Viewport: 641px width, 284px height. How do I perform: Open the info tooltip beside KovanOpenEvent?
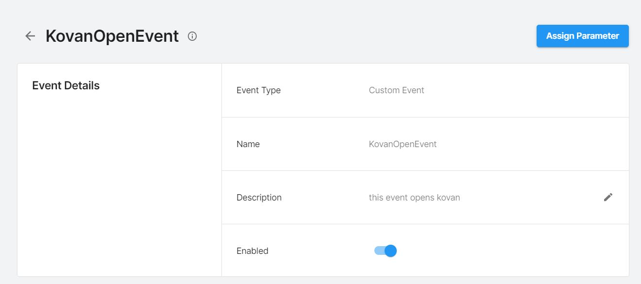tap(192, 36)
